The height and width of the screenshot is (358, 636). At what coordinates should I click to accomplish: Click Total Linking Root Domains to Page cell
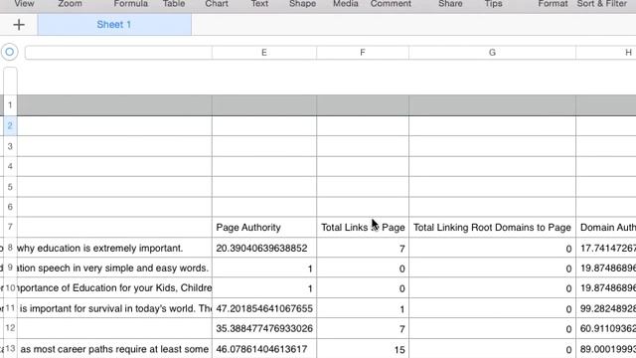click(492, 228)
